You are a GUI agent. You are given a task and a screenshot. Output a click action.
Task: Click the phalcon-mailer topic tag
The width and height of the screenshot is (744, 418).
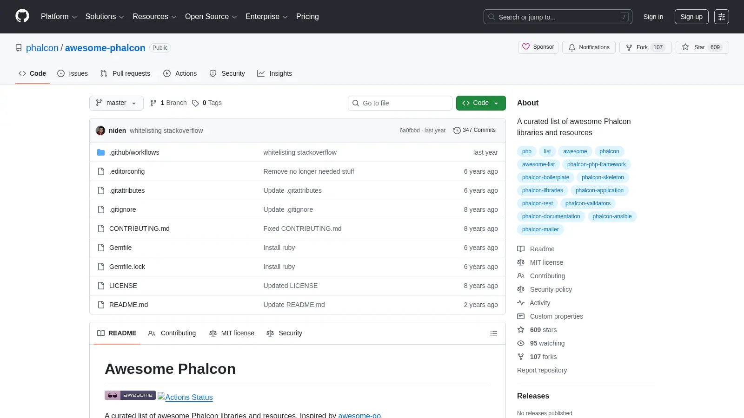click(540, 229)
